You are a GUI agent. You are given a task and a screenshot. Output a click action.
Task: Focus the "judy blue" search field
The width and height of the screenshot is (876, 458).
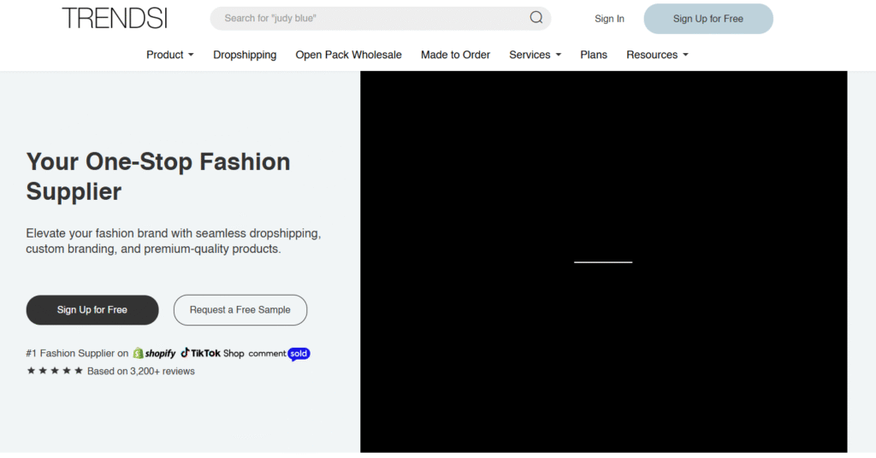tap(381, 19)
